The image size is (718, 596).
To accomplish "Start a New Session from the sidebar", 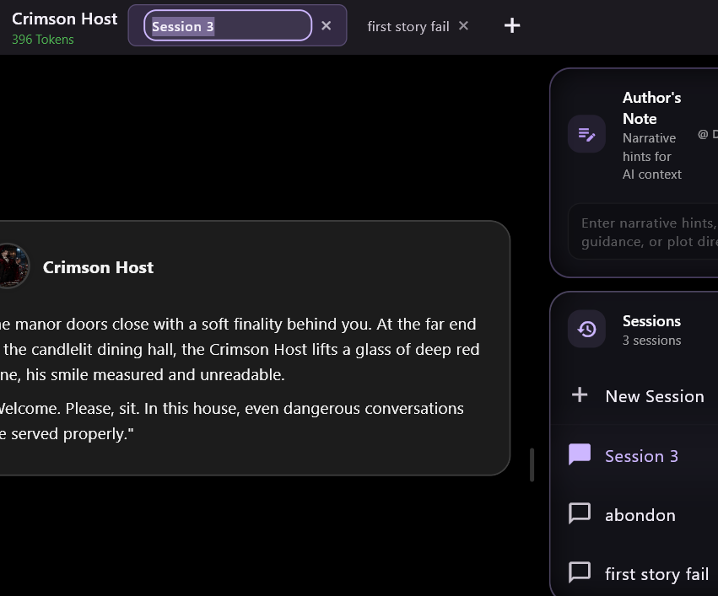I will point(639,395).
